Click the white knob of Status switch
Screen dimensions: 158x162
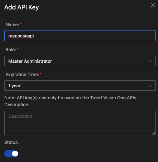pyautogui.click(x=15, y=154)
